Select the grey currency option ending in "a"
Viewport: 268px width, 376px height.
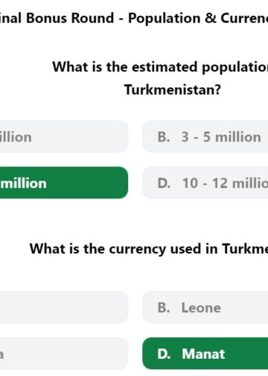click(x=64, y=354)
